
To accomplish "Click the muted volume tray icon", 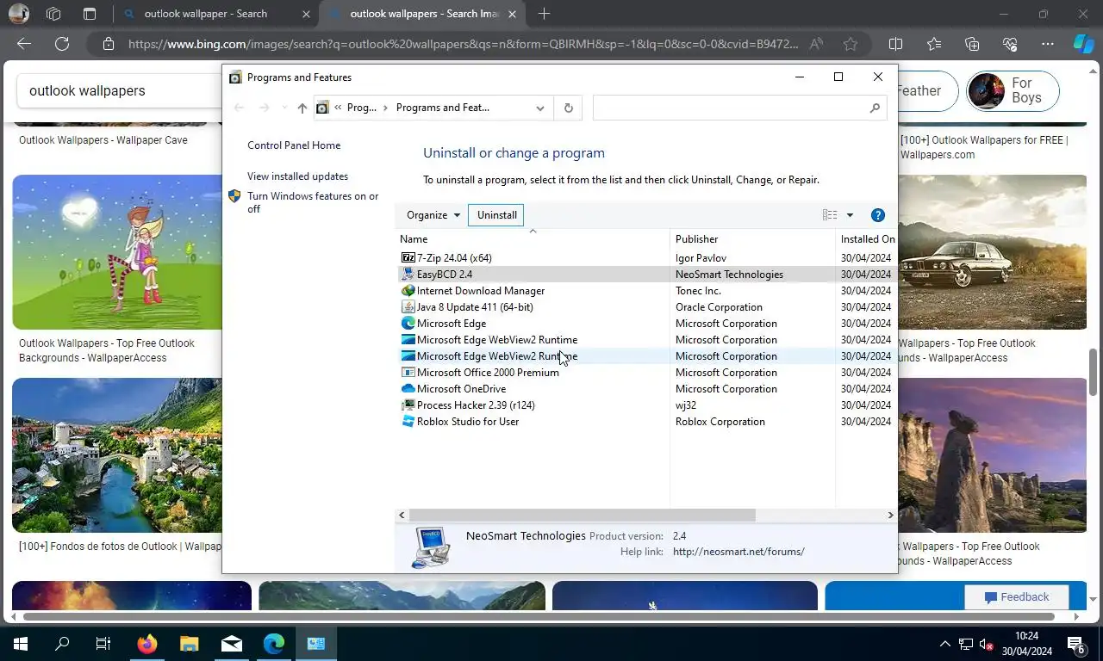I will tap(988, 644).
